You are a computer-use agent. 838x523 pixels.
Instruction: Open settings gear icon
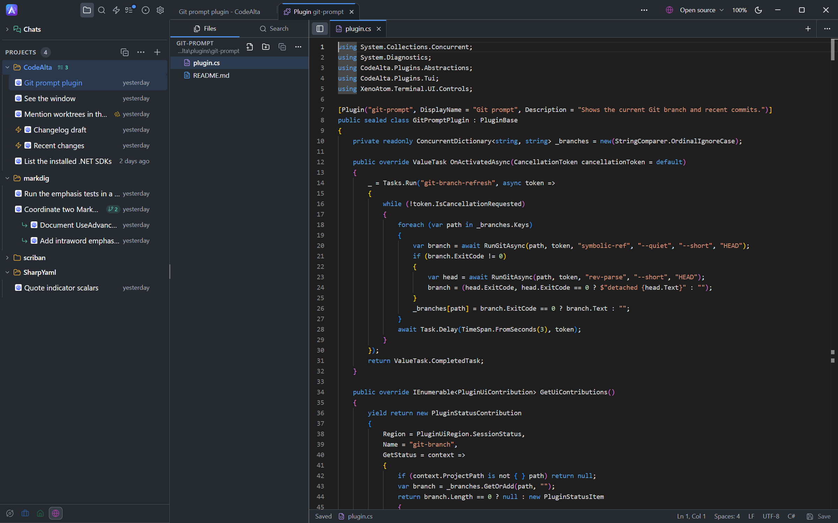pos(160,10)
